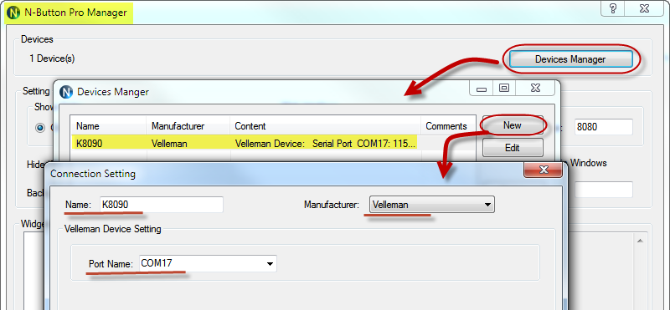Click Edit in the Devices Manger window
Image resolution: width=670 pixels, height=310 pixels.
[513, 148]
